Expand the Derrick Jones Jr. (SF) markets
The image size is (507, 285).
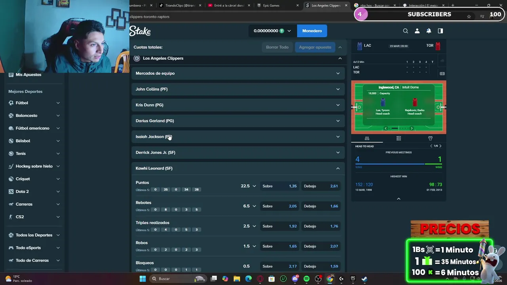tap(238, 152)
